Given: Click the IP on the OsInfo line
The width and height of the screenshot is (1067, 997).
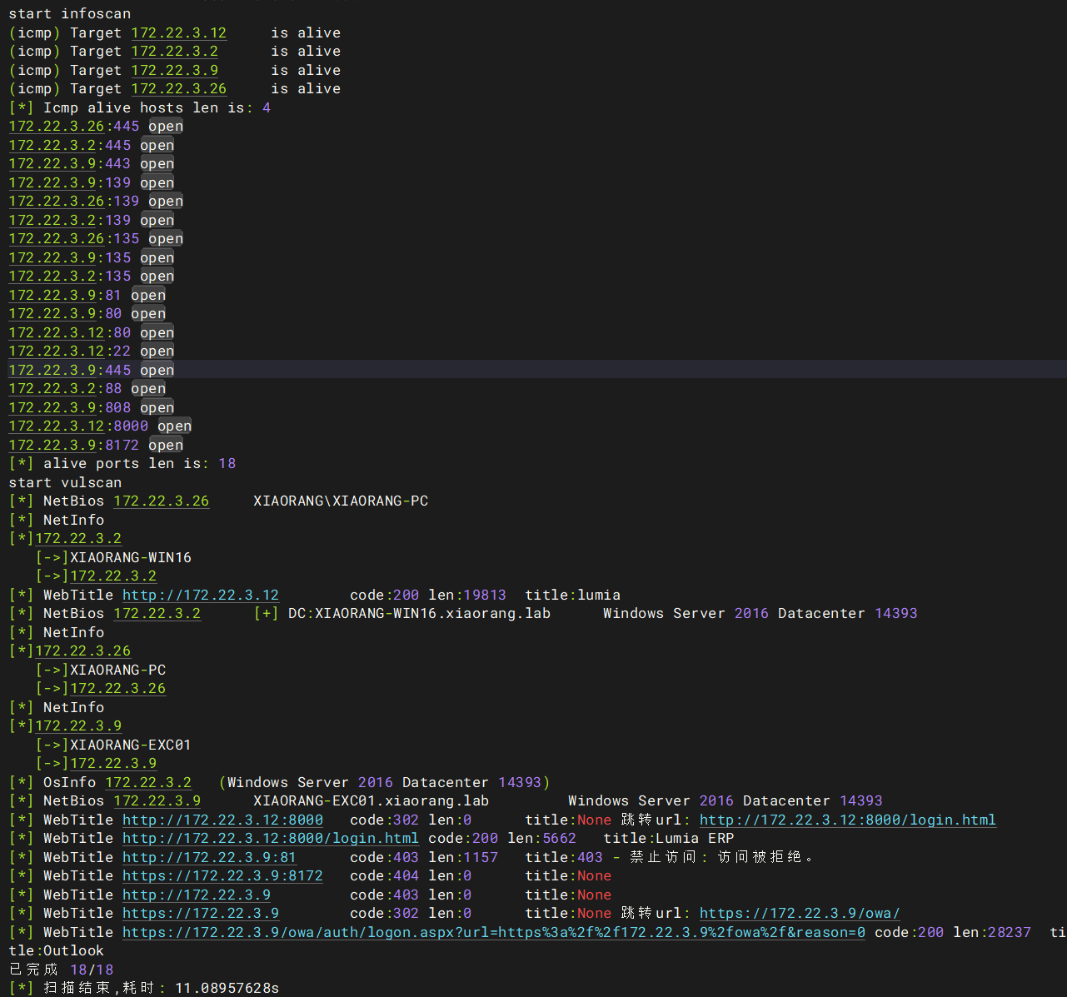Looking at the screenshot, I should click(x=147, y=782).
